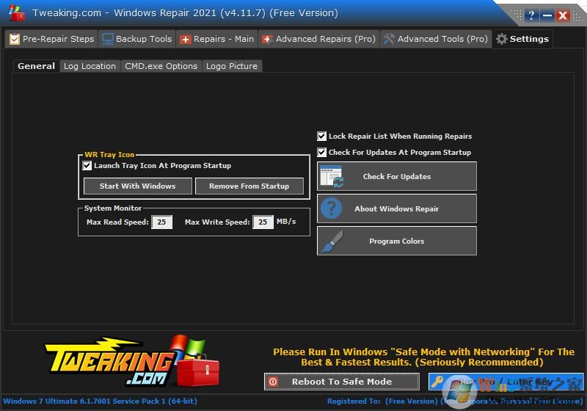Minimize the Windows Repair window
The height and width of the screenshot is (411, 587).
point(547,15)
